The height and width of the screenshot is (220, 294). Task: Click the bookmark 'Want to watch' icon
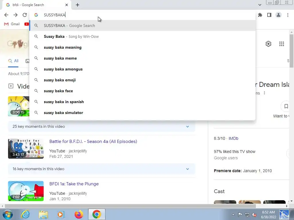pos(286,106)
